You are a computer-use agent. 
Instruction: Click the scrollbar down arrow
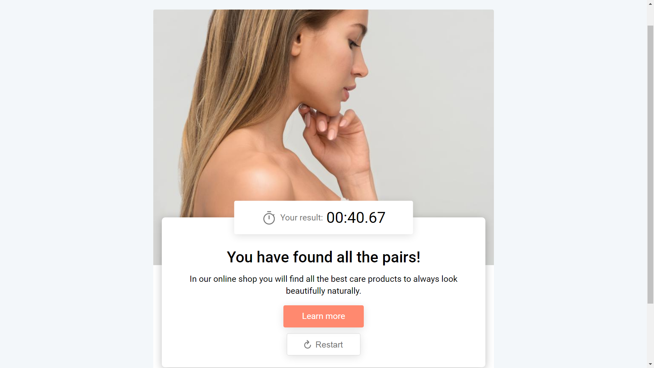[650, 365]
